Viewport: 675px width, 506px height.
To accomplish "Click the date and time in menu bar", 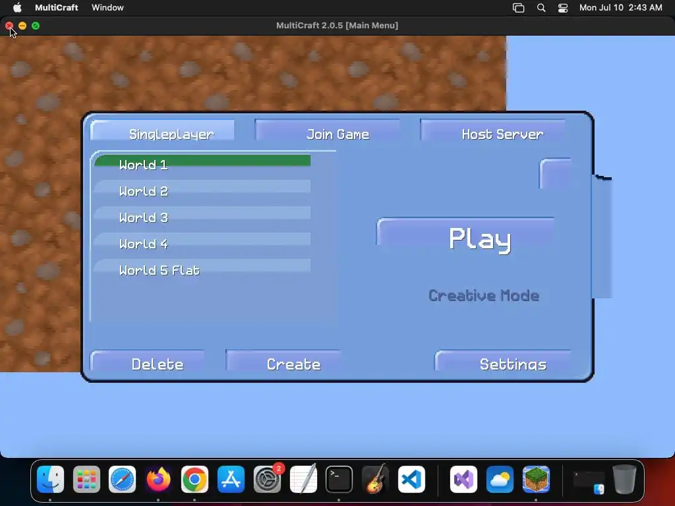I will tap(620, 7).
